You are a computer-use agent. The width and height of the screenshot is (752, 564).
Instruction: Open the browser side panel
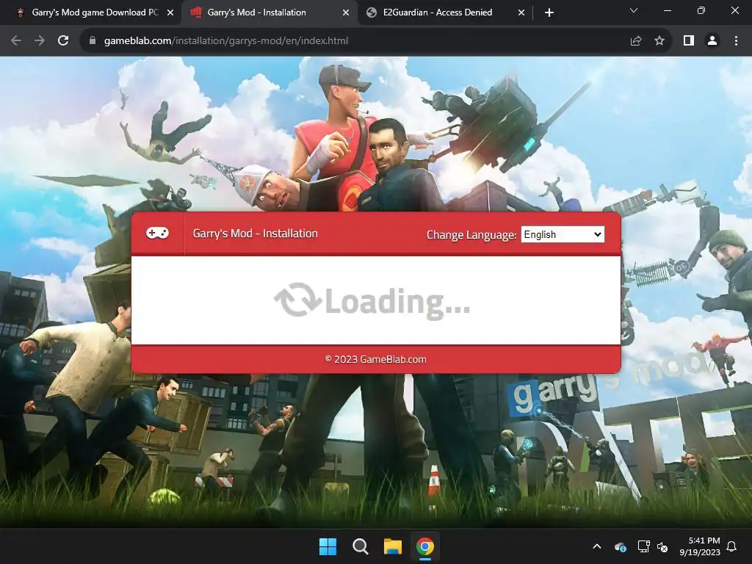[x=689, y=41]
